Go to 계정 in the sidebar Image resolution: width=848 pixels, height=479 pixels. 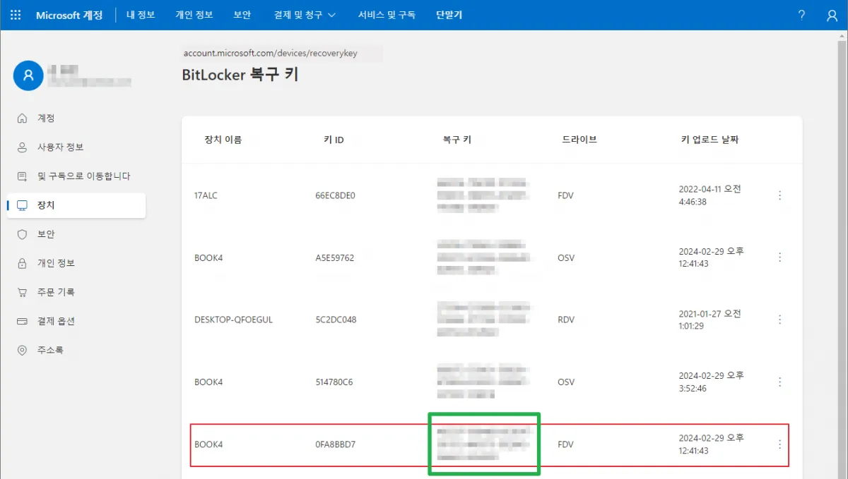[44, 119]
